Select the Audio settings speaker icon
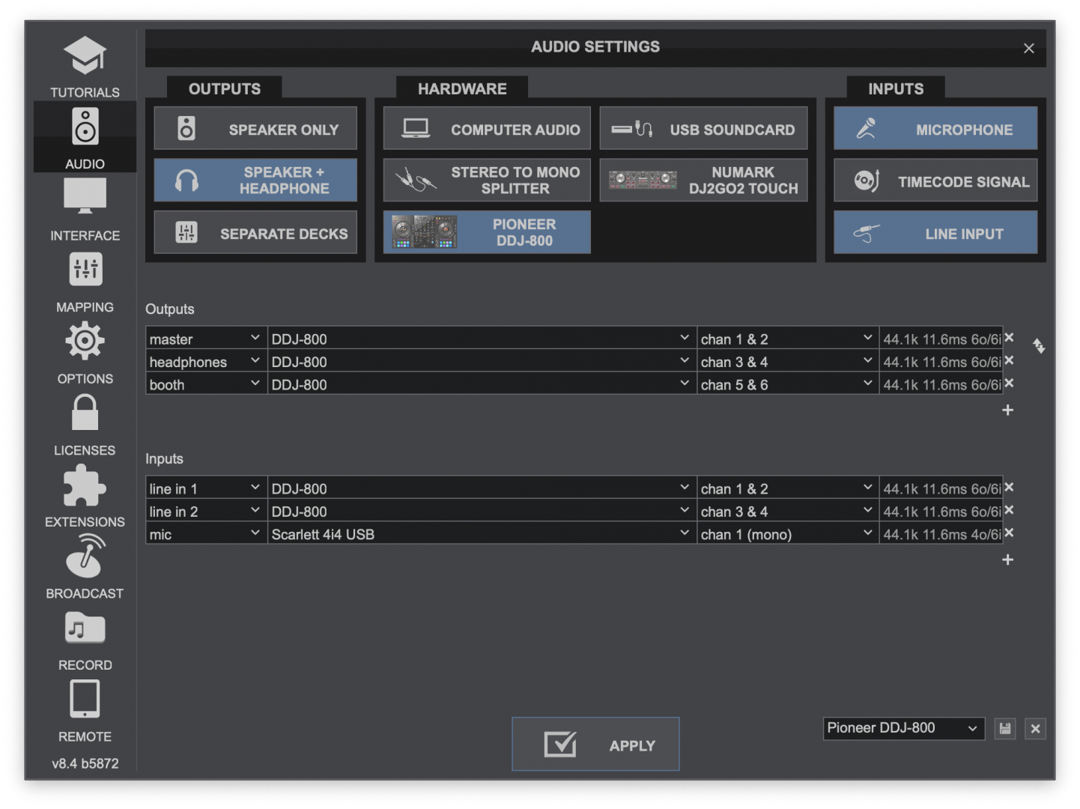The width and height of the screenshot is (1080, 809). click(x=85, y=127)
